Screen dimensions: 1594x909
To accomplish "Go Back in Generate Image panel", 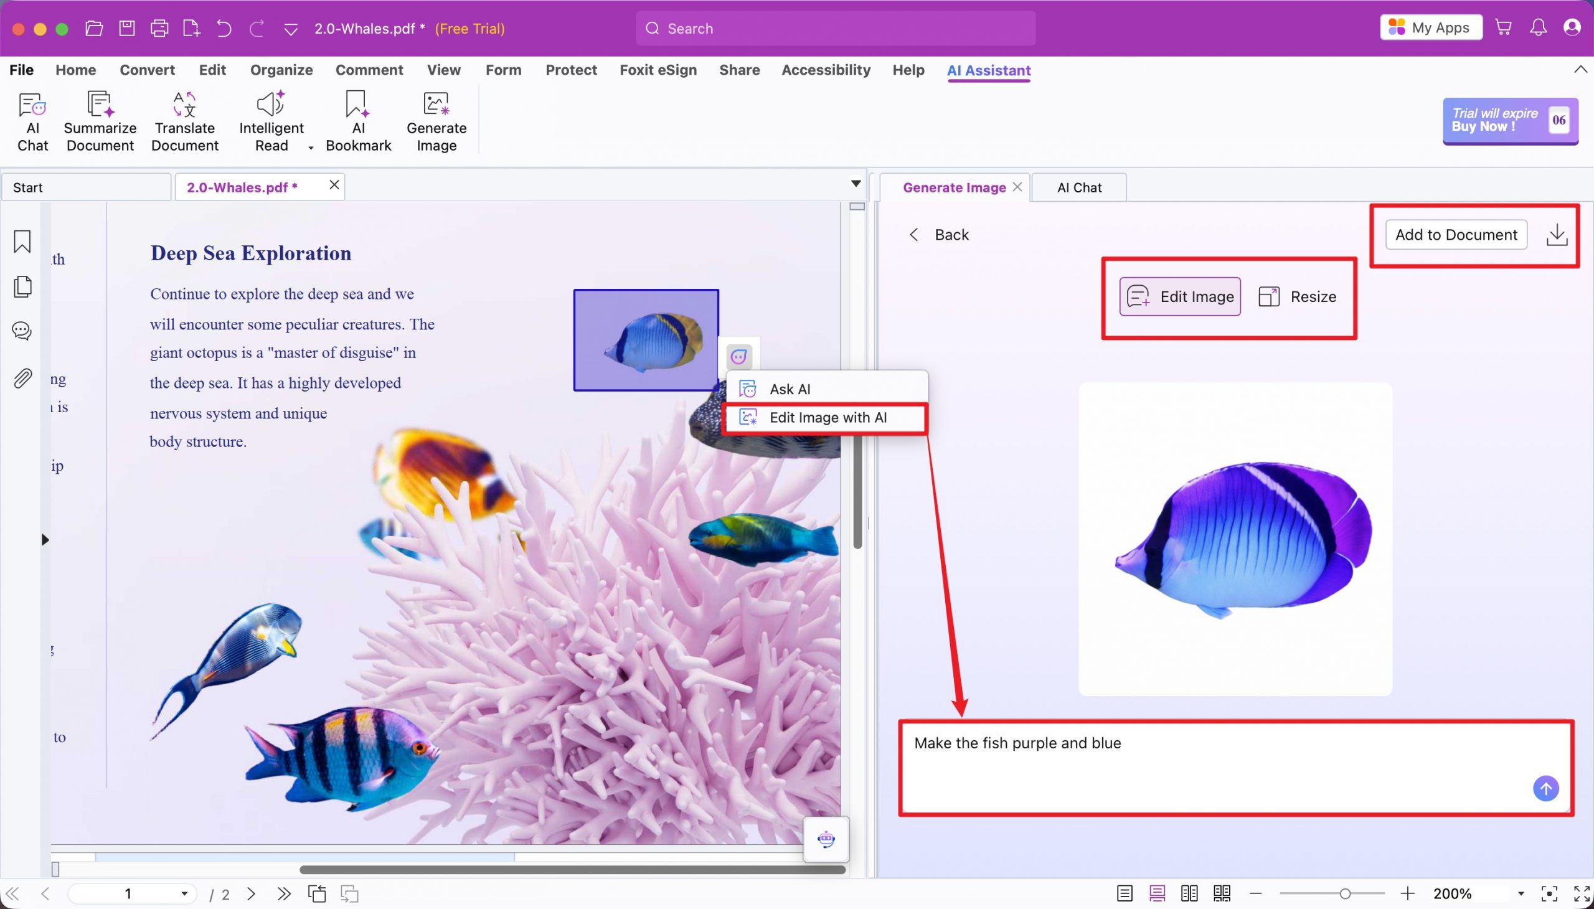I will point(938,235).
